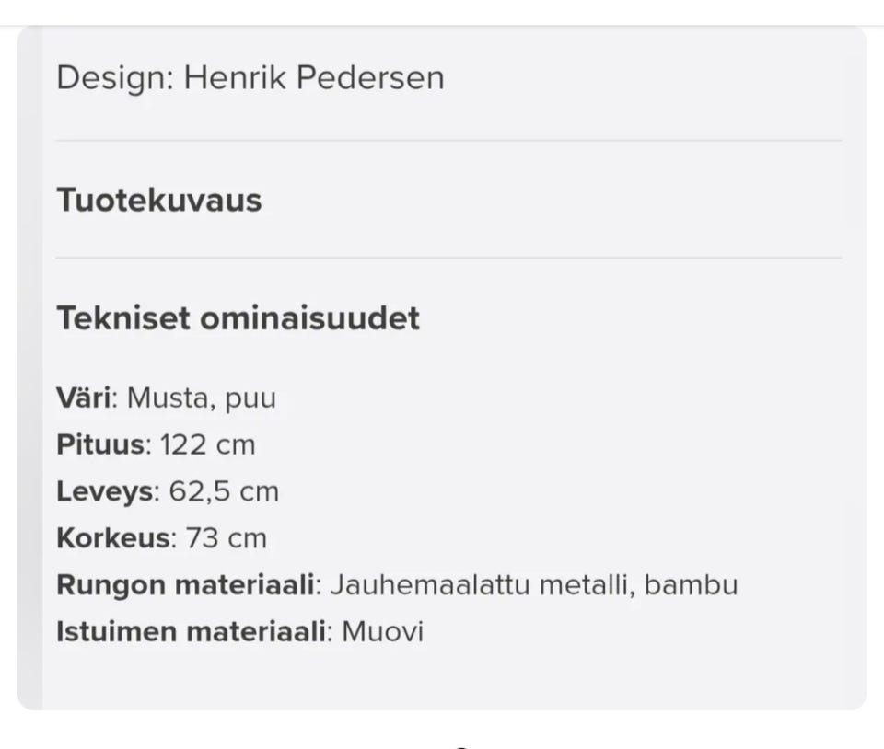Click the Jauhemaalattu metalli, bambu value

coord(534,585)
